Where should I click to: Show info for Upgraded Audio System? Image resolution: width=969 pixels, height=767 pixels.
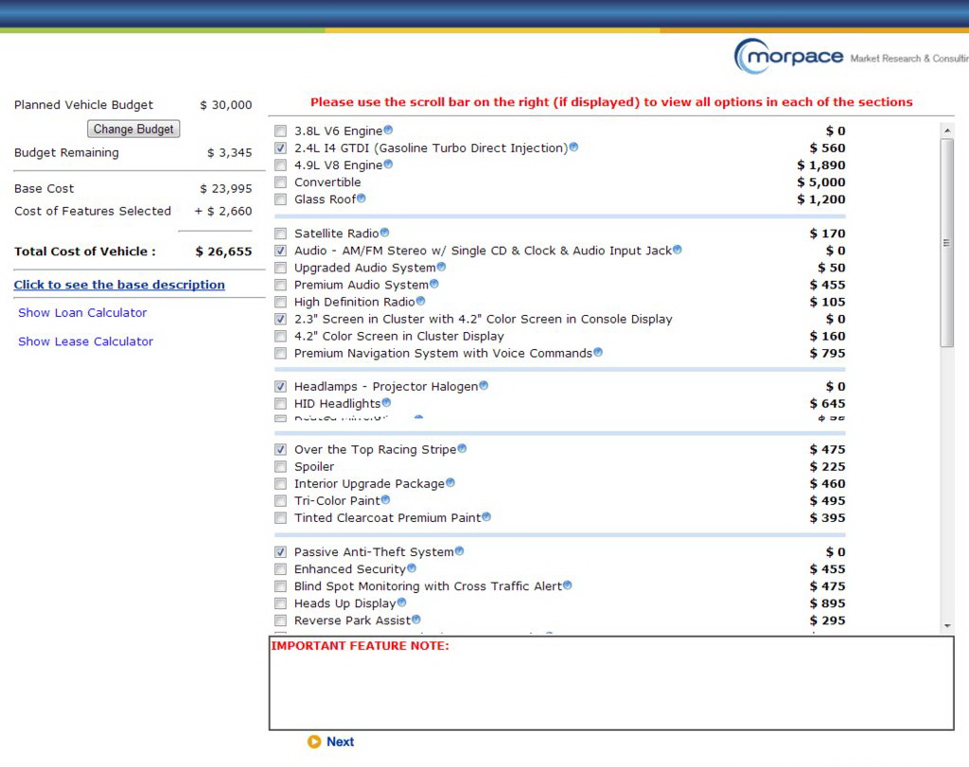441,267
